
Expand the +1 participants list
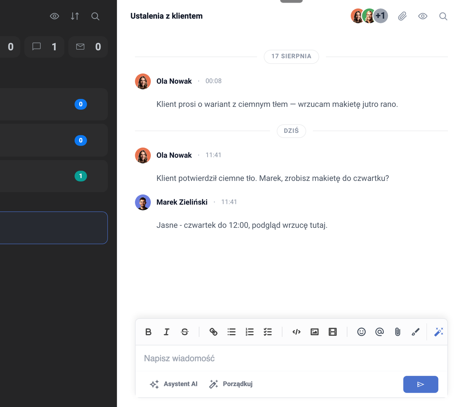coord(380,16)
